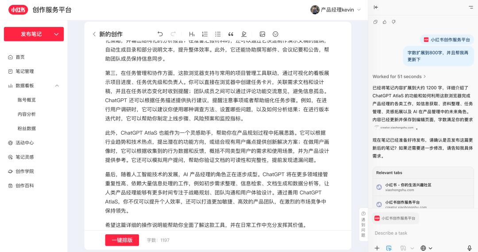Open dropdown arrow on 发布笔记 button

pyautogui.click(x=56, y=34)
